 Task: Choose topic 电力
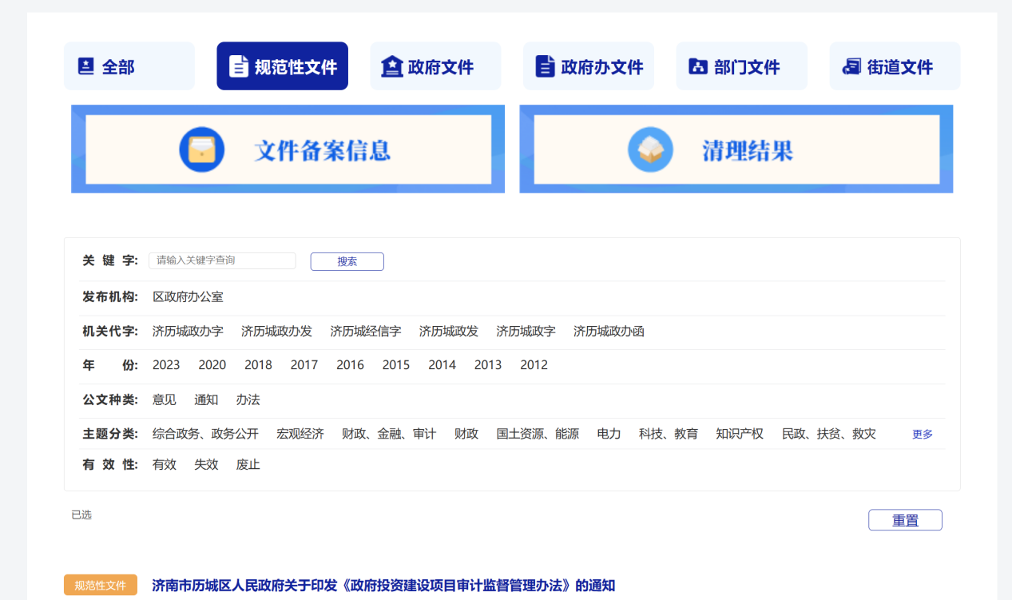pyautogui.click(x=609, y=434)
